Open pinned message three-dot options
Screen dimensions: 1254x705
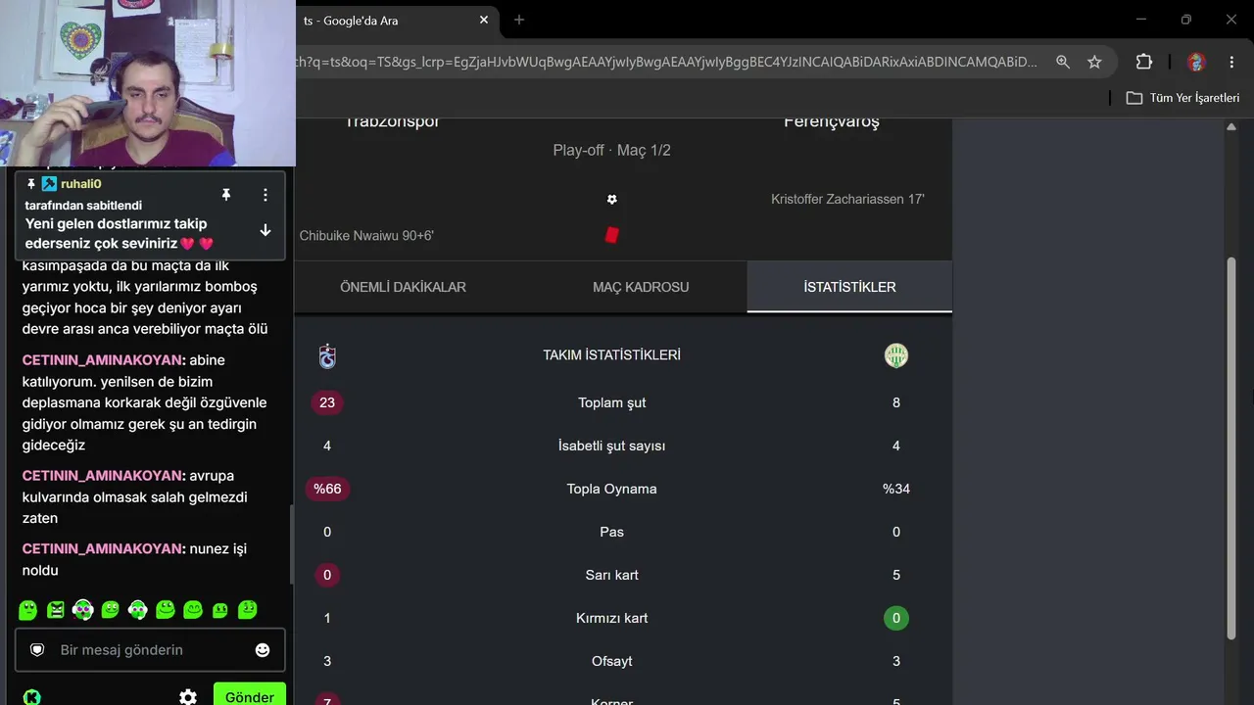(x=265, y=195)
